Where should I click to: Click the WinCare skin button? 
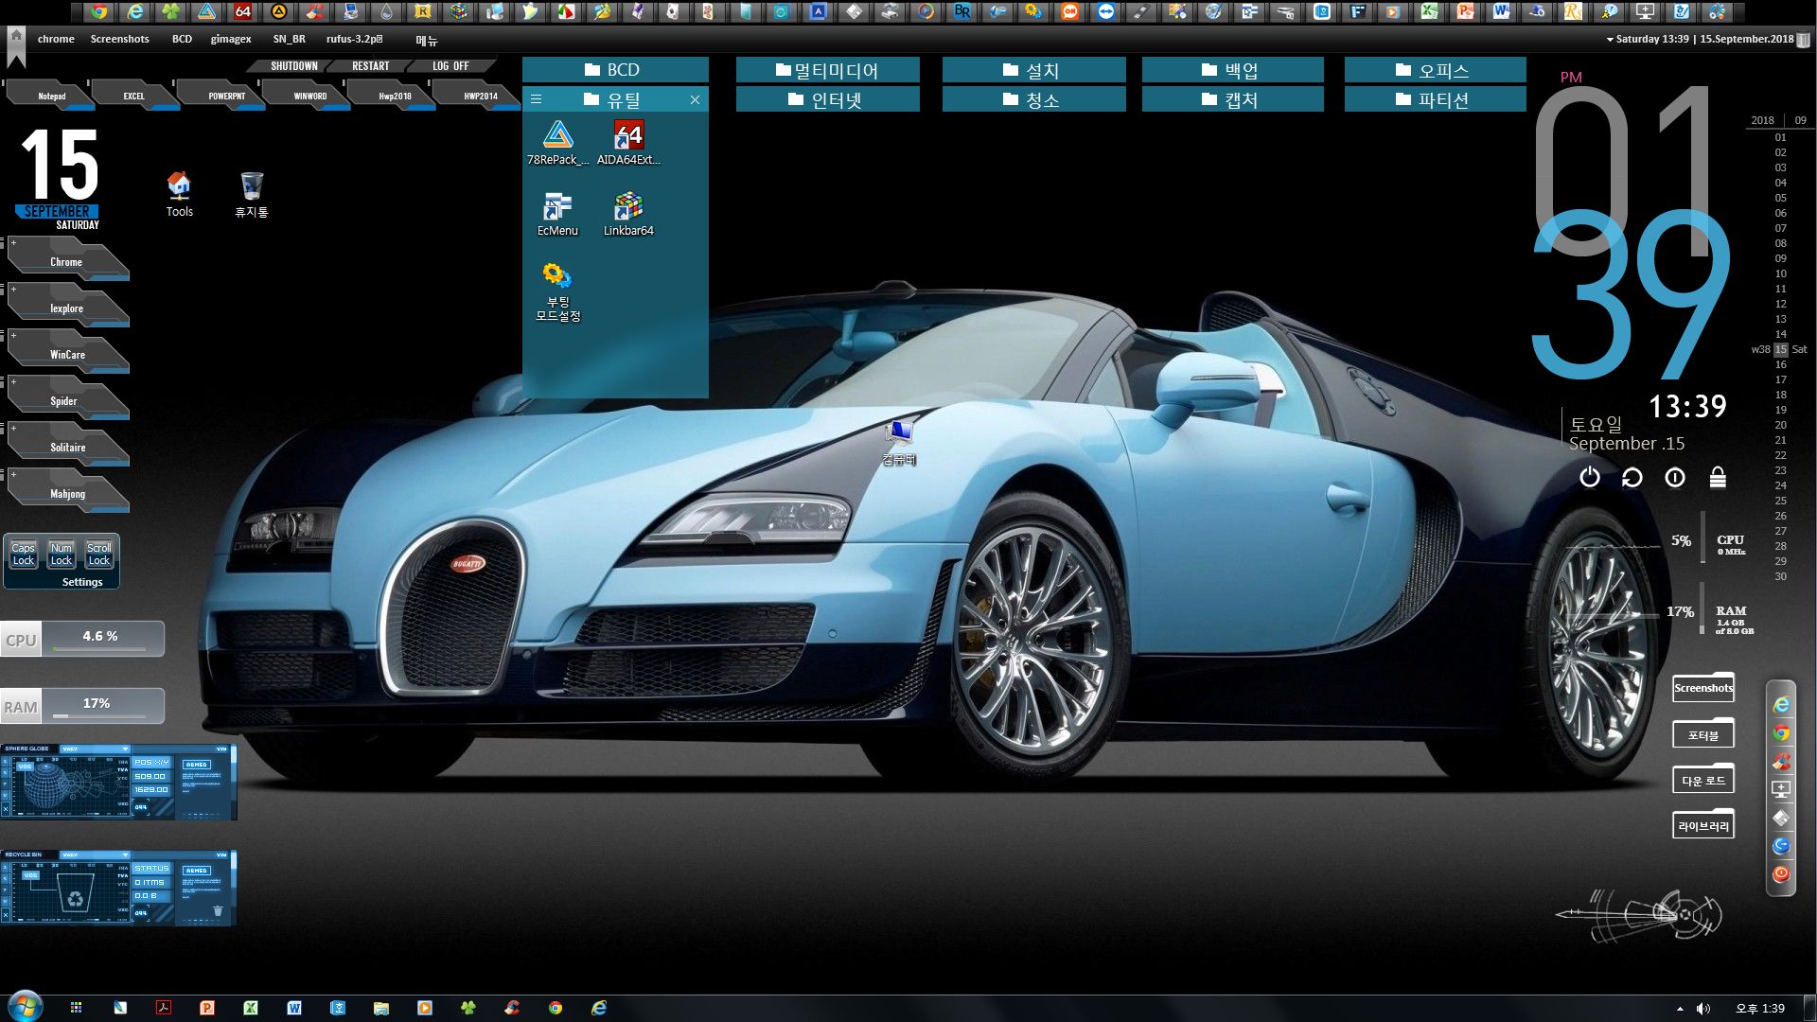point(67,354)
